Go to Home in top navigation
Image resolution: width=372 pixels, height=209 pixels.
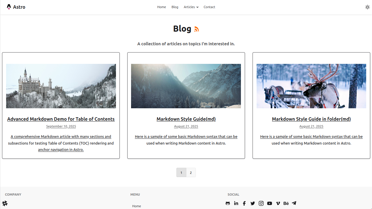coord(162,7)
